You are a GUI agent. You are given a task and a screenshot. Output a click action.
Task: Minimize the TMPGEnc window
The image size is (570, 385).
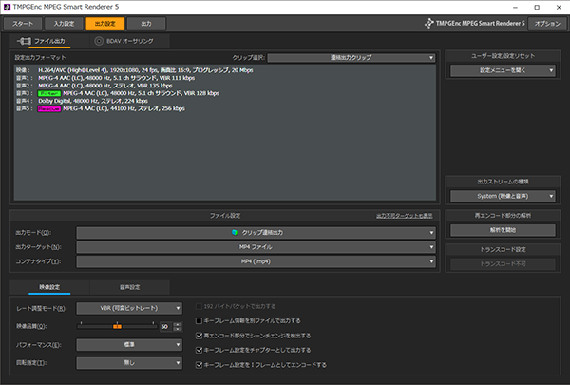pyautogui.click(x=515, y=7)
